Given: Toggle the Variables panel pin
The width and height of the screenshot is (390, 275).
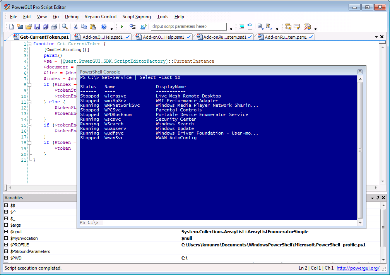Looking at the screenshot, I should (378, 198).
